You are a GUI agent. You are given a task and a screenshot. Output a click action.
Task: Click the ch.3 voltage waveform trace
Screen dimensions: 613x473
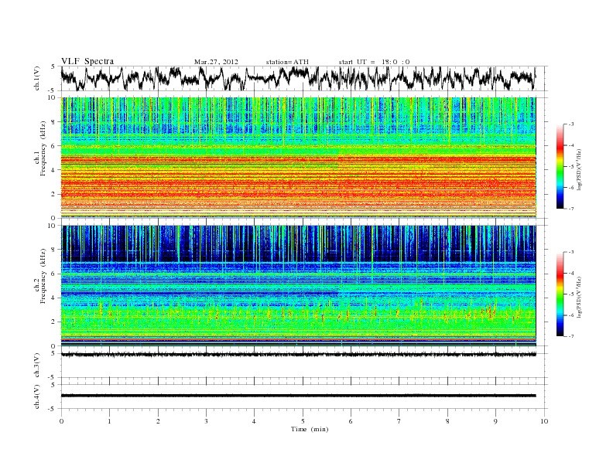click(x=298, y=355)
